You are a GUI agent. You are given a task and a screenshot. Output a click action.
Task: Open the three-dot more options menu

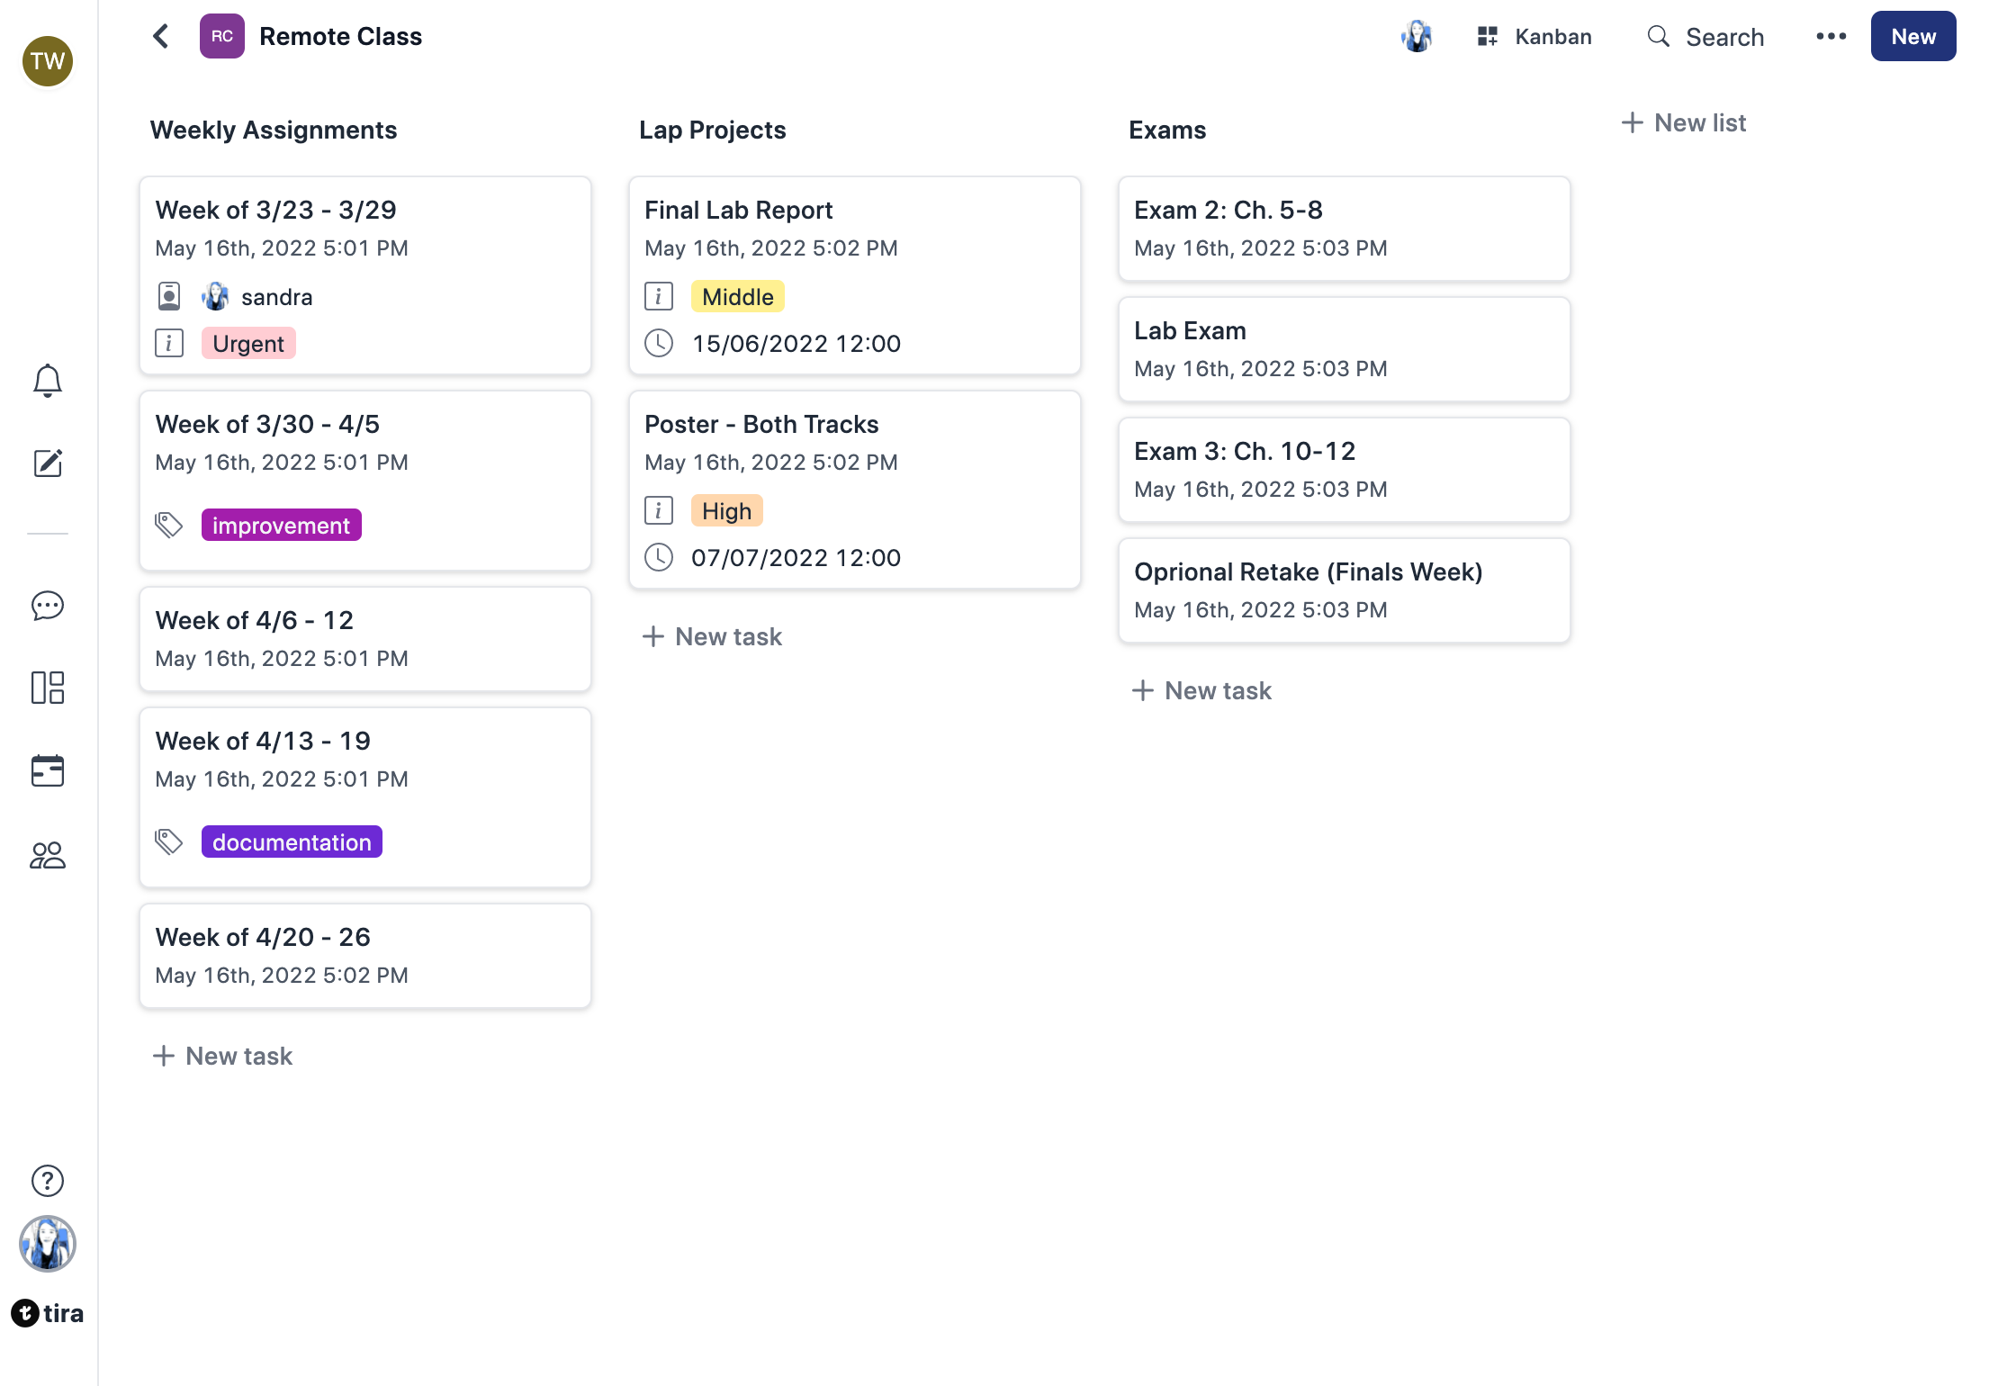click(x=1831, y=36)
